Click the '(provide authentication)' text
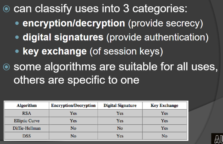This screenshot has width=223, height=144. (x=157, y=38)
